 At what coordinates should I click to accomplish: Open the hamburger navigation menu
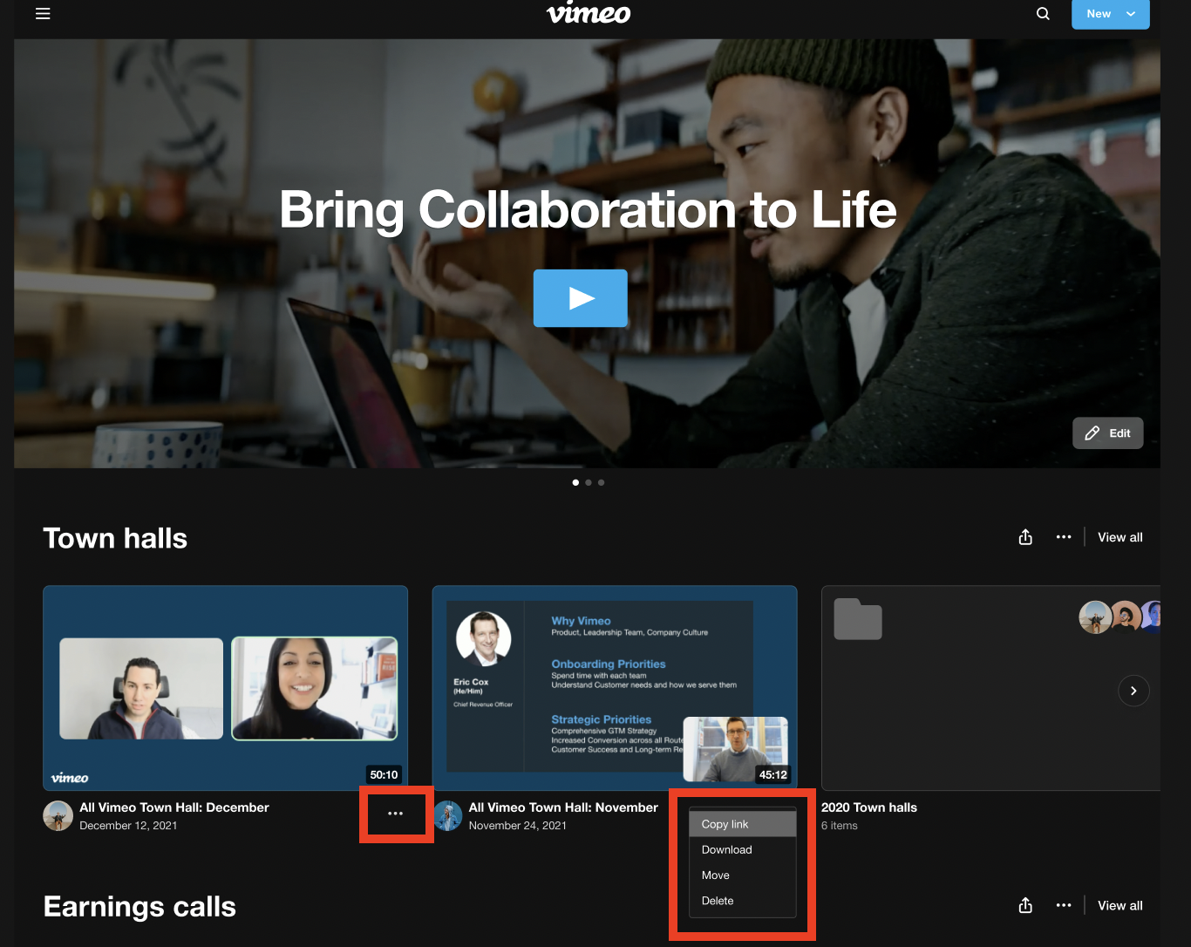coord(43,13)
